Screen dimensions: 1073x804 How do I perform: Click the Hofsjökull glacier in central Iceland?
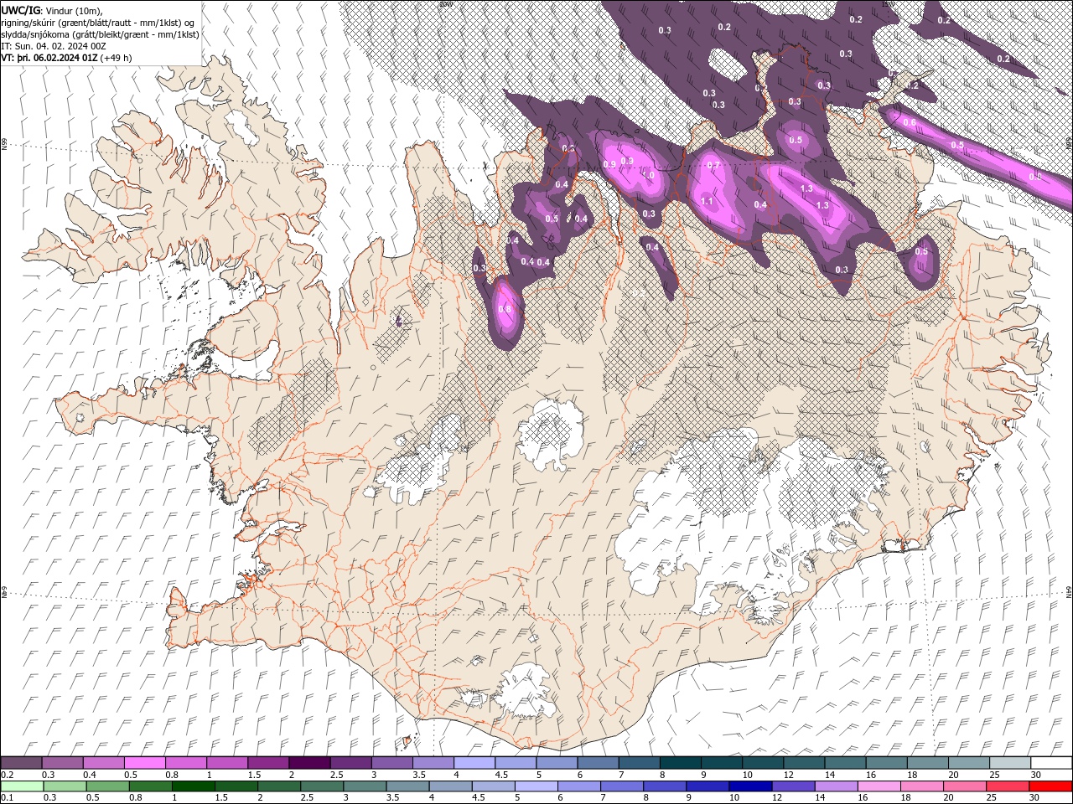click(551, 434)
